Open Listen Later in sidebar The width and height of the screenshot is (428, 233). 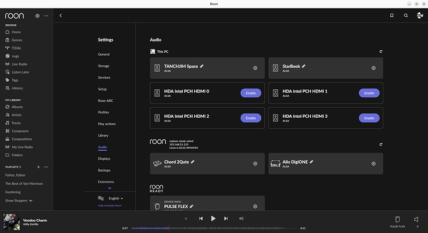(x=17, y=73)
